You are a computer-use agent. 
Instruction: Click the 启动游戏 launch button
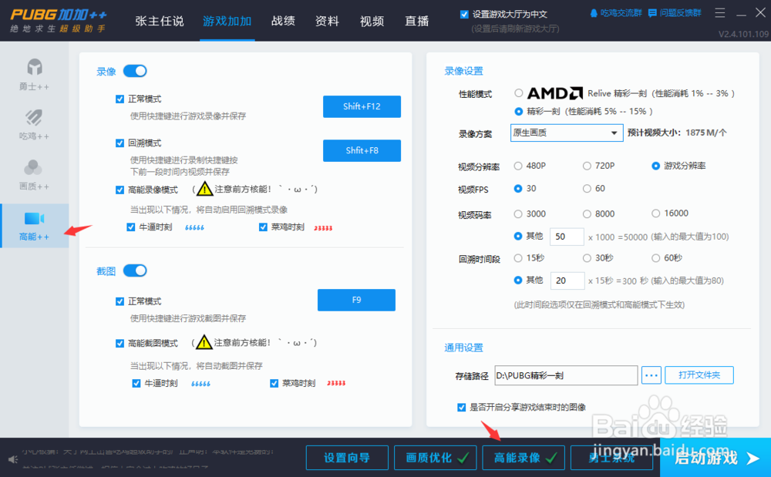pyautogui.click(x=715, y=458)
